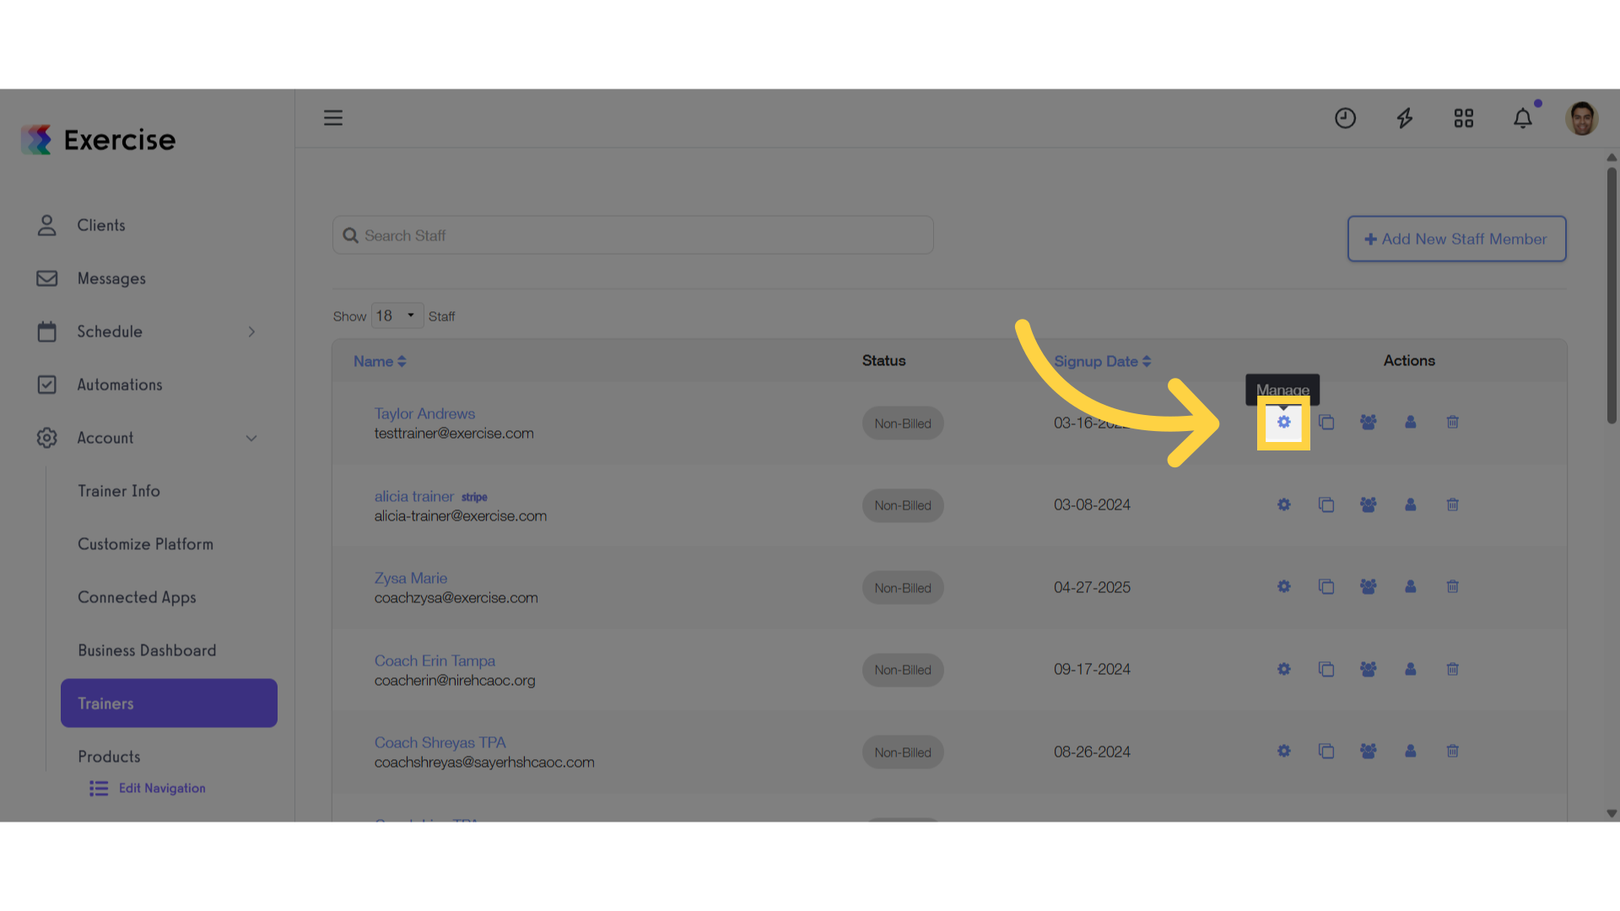This screenshot has width=1620, height=911.
Task: Collapse the Account section chevron
Action: click(251, 438)
